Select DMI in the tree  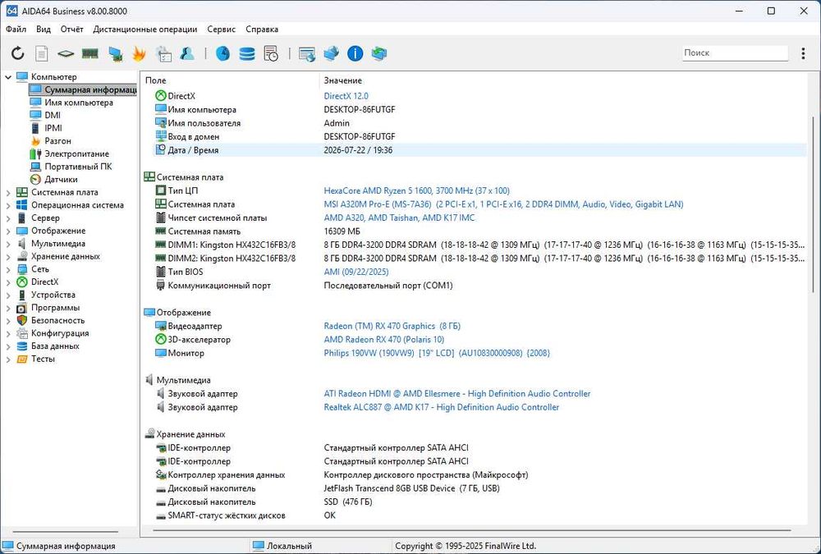[x=53, y=115]
